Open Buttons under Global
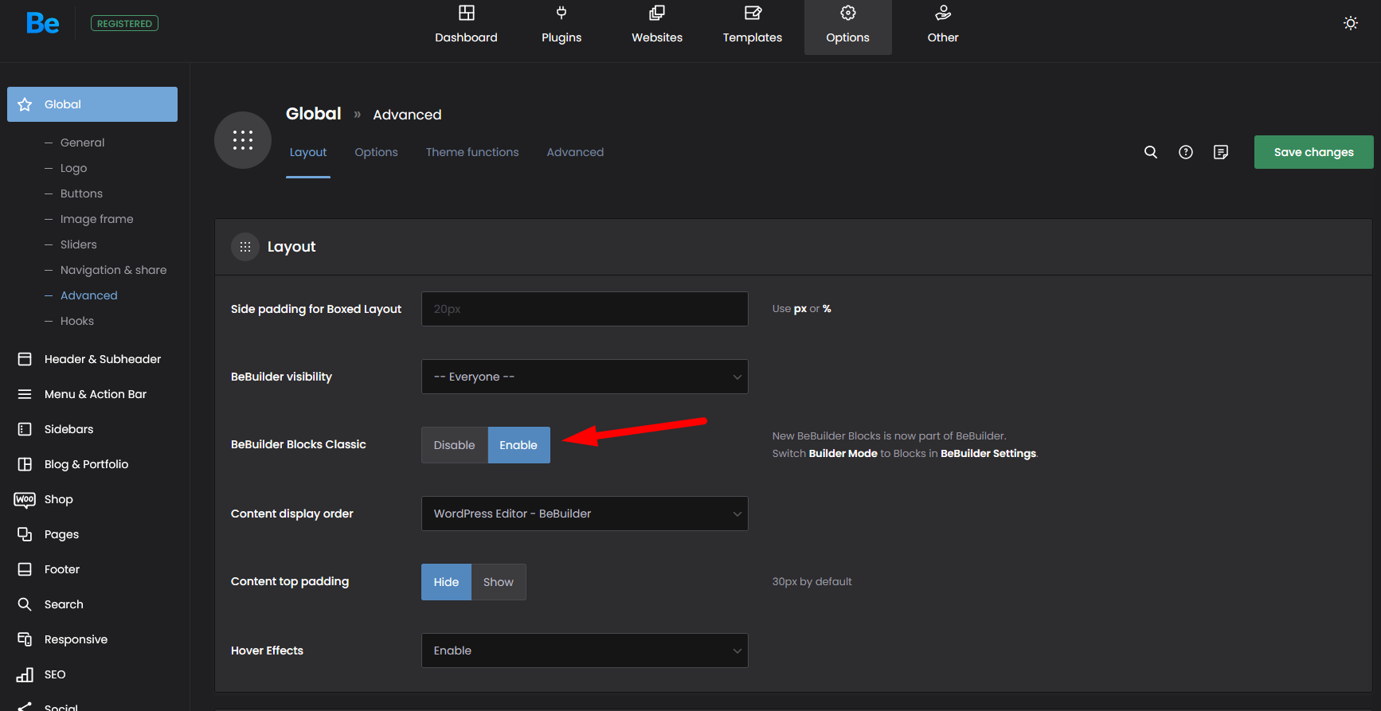 (x=81, y=193)
